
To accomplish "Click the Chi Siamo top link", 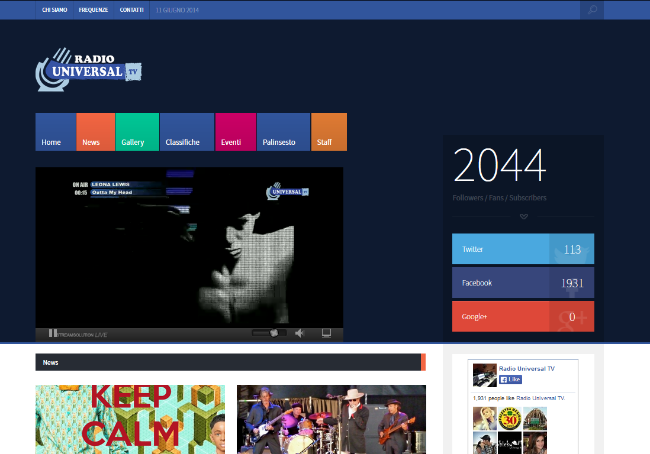I will pyautogui.click(x=54, y=10).
